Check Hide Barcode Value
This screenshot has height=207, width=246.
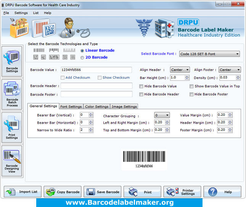click(x=141, y=86)
